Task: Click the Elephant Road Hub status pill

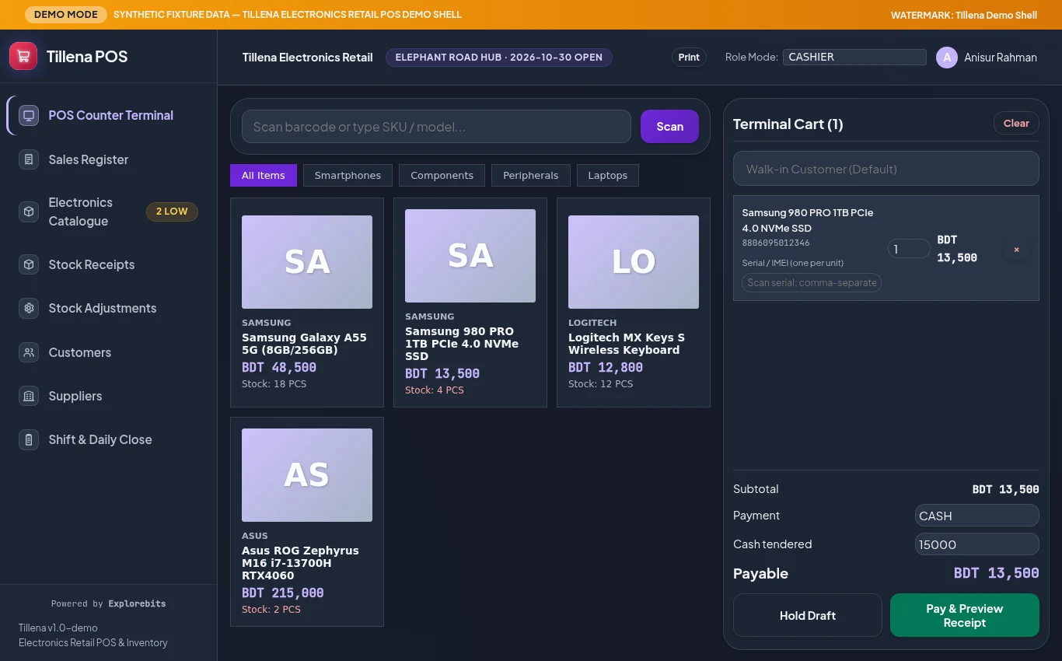Action: [x=499, y=57]
